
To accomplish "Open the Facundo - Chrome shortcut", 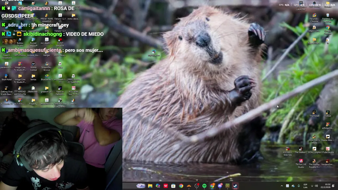I will click(314, 18).
